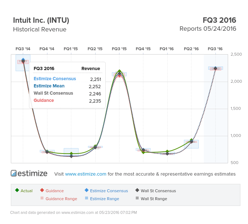Screen dimensions: 248x224
Task: Click the FQ1 '15 actual green diamond
Action: click(x=71, y=154)
